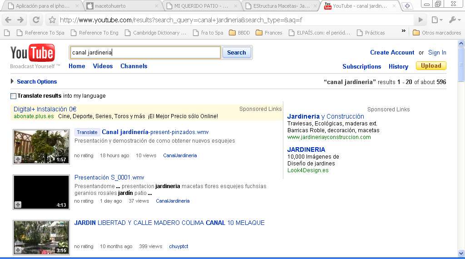
Task: Open Reference To Eng bookmark
Action: point(94,33)
